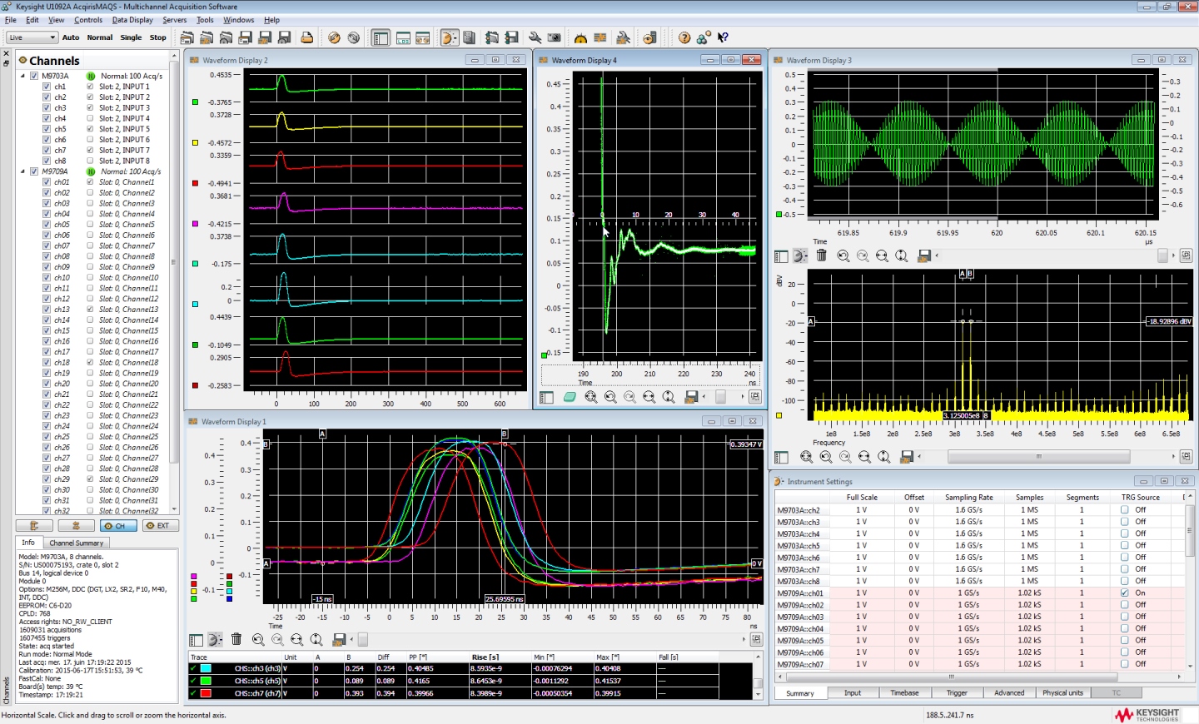Screen dimensions: 1199x724
Task: Click the cyan color swatch for ch3 trace
Action: pos(206,668)
